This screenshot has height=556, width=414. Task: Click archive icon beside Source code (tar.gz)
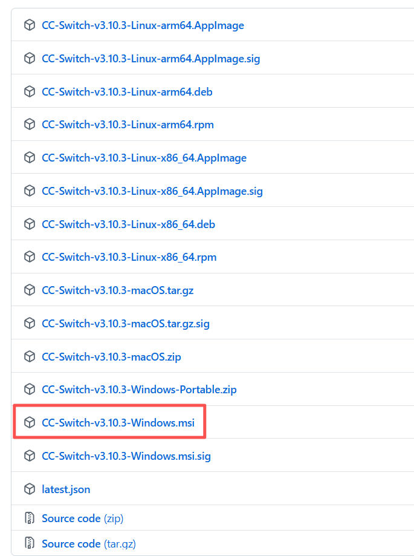[x=30, y=543]
